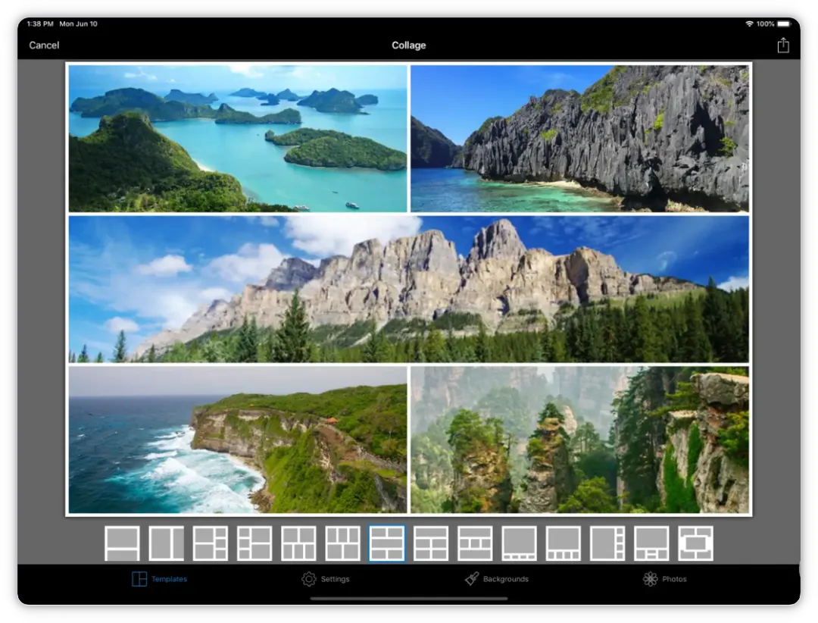Open the Backgrounds tab
The width and height of the screenshot is (818, 623).
496,578
